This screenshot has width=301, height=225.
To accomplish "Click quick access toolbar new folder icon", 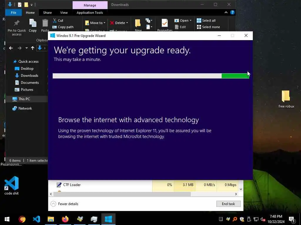I will [26, 5].
